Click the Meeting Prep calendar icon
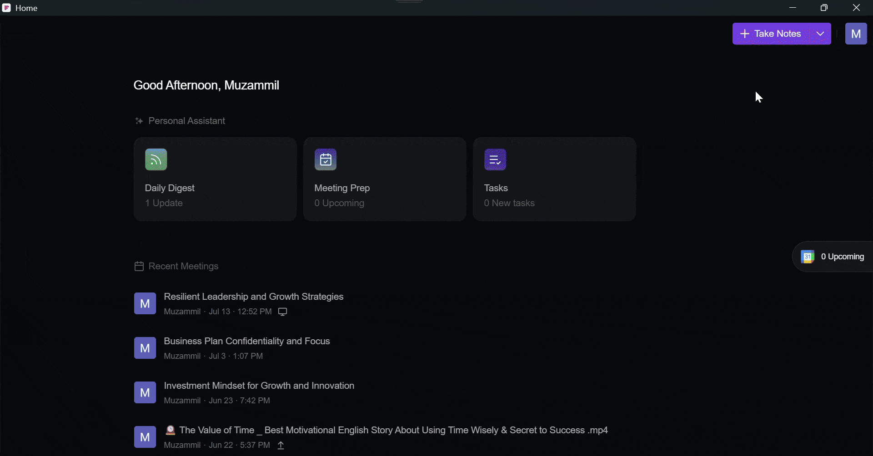Viewport: 873px width, 456px height. (326, 159)
